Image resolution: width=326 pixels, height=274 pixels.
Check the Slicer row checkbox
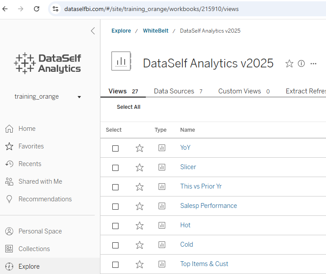(115, 168)
